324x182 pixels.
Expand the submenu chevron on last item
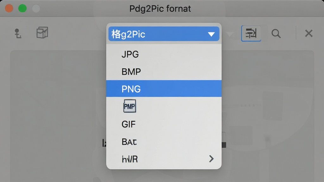pos(211,159)
